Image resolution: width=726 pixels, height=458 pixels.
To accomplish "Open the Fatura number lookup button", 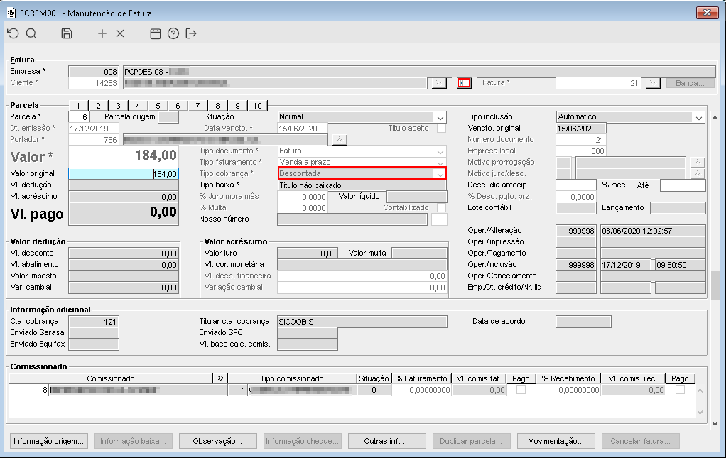I will 653,83.
